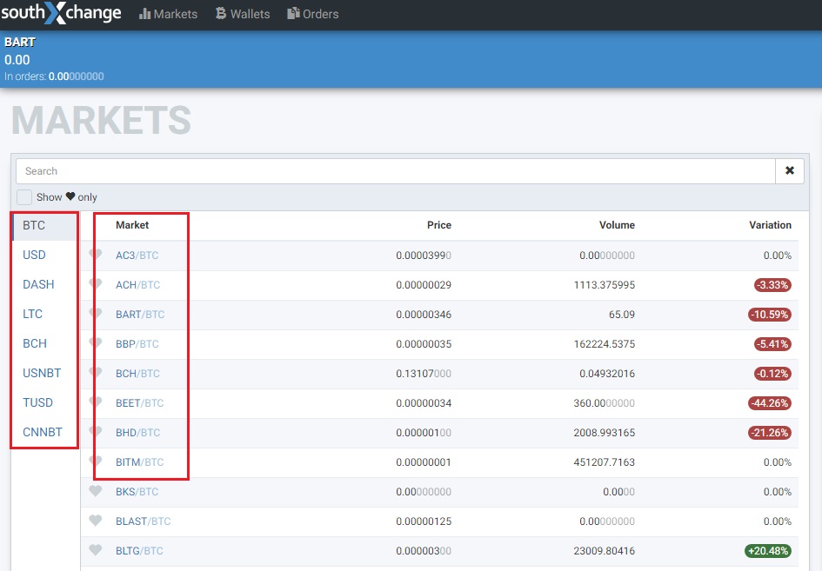The height and width of the screenshot is (571, 822).
Task: Click the -44.26% variation badge
Action: (x=770, y=403)
